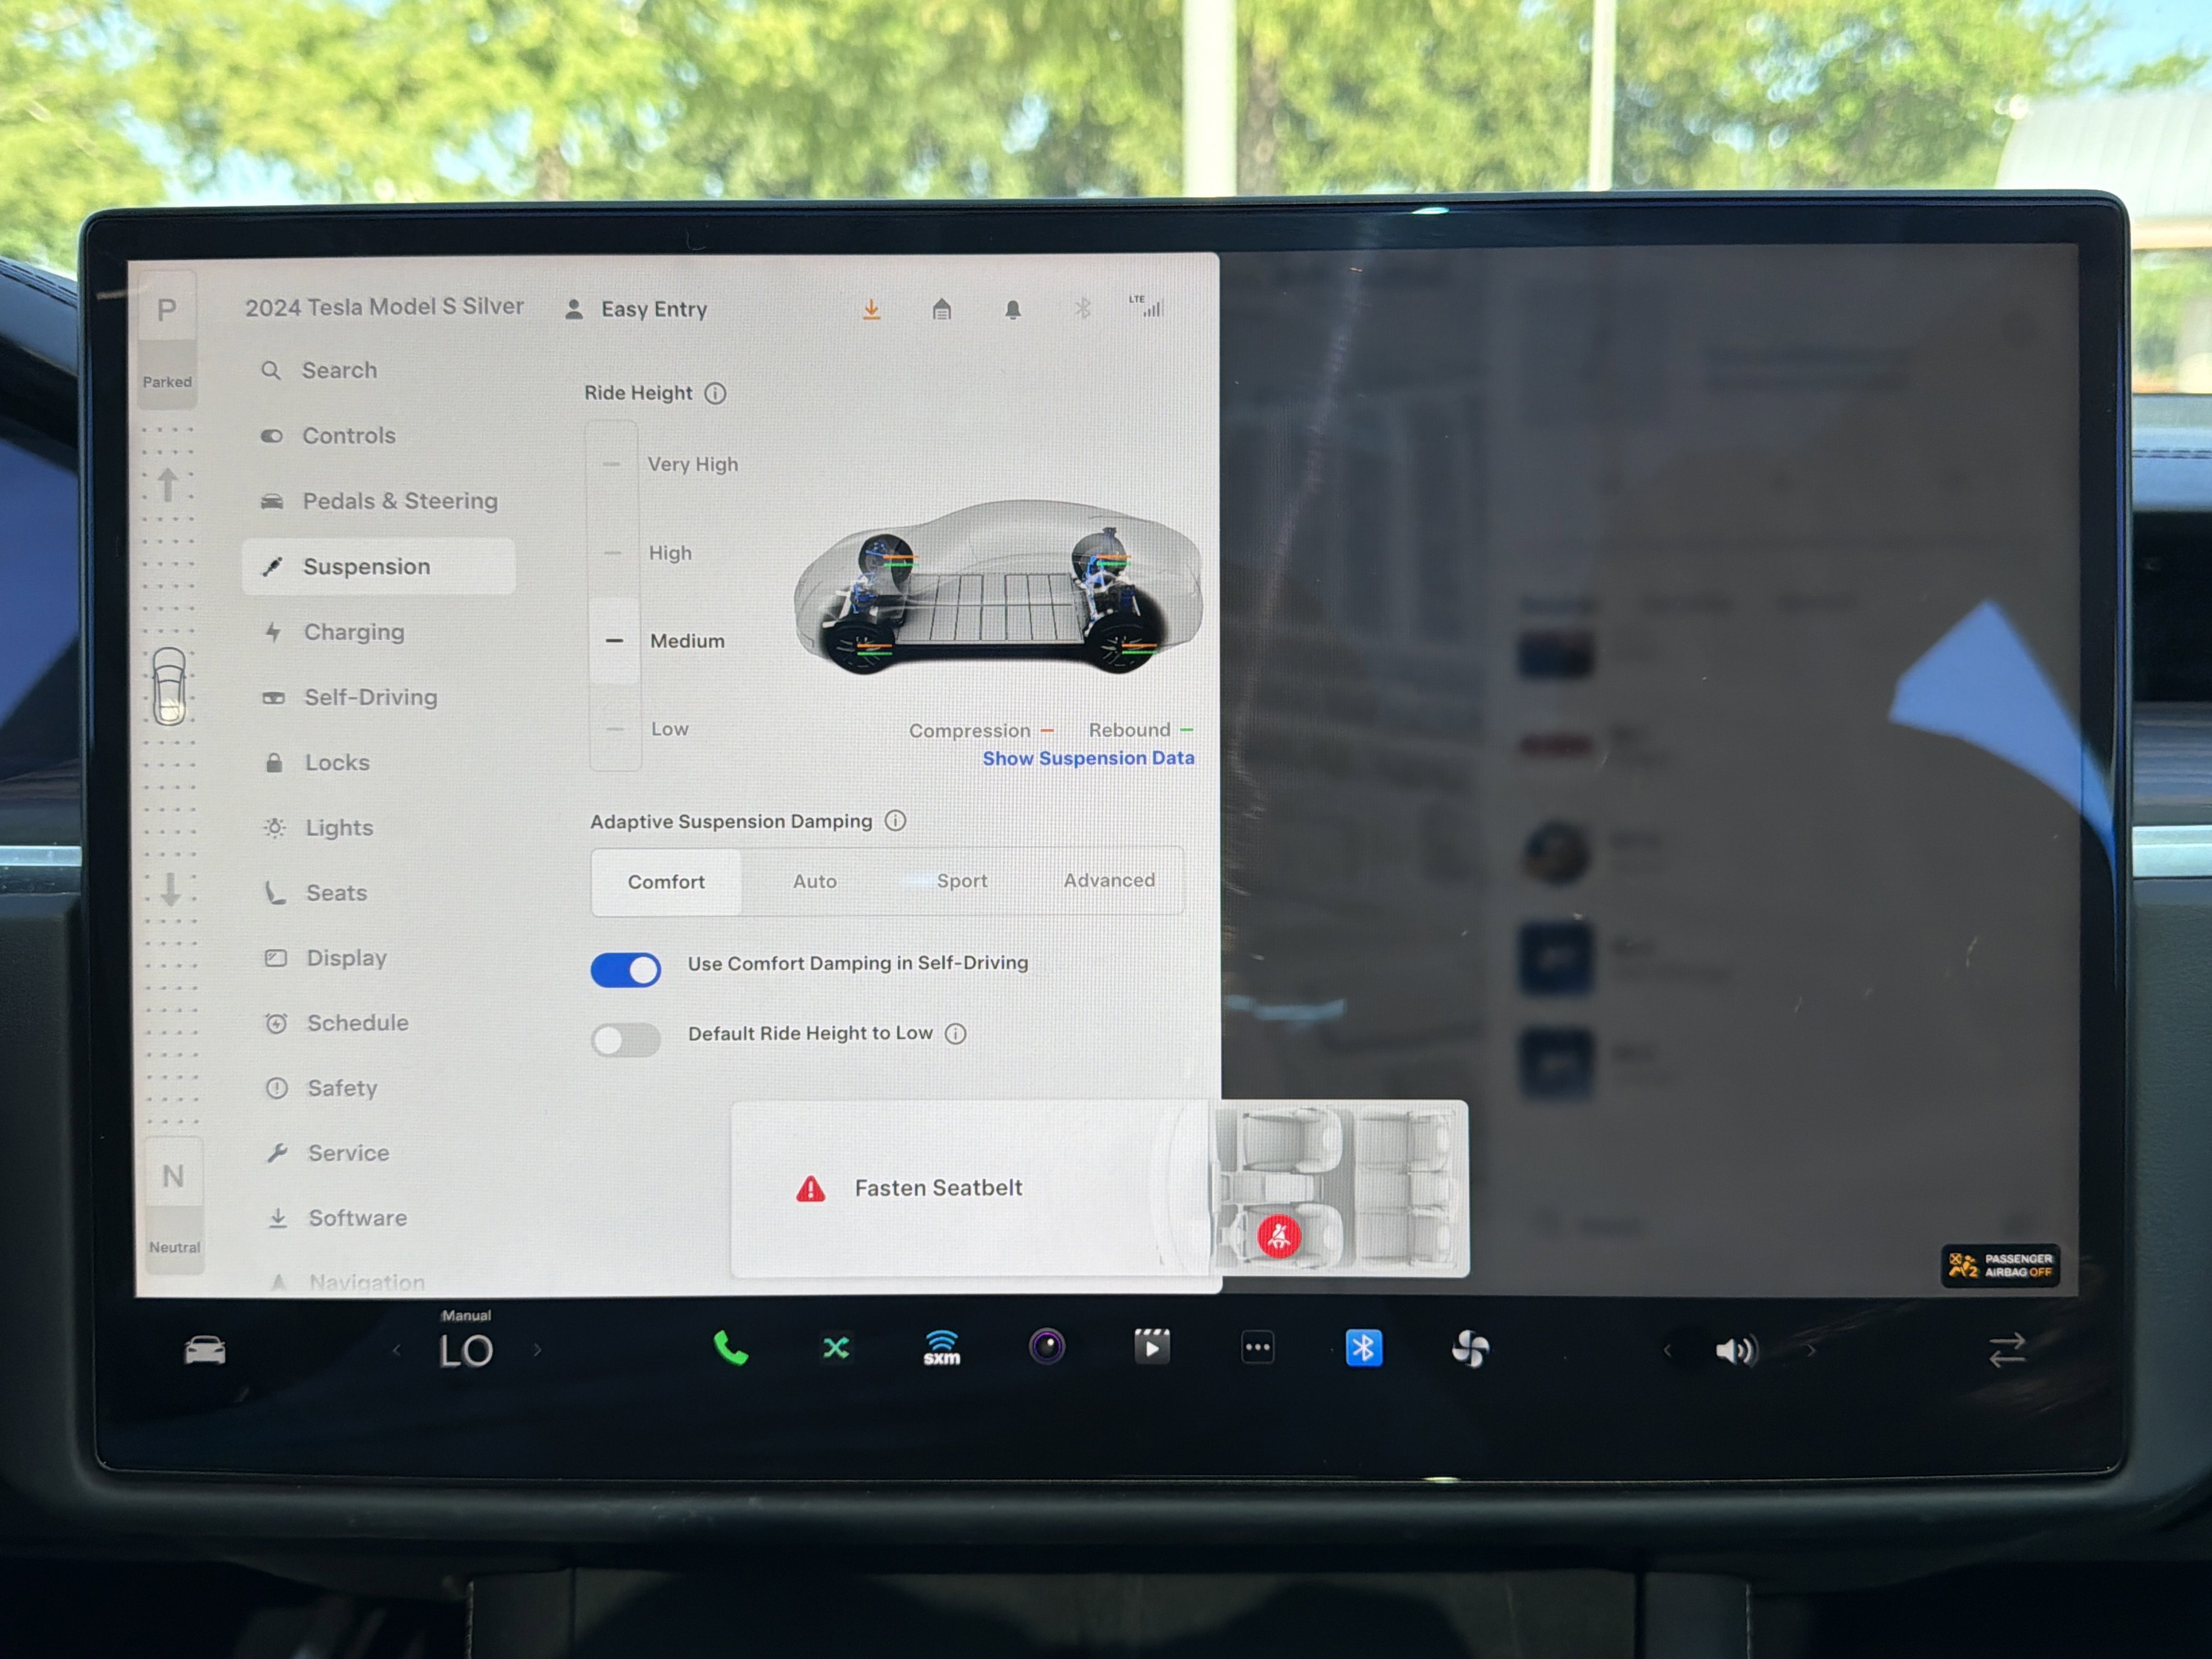Decrease volume with left chevron
The width and height of the screenshot is (2212, 1659).
(1667, 1351)
